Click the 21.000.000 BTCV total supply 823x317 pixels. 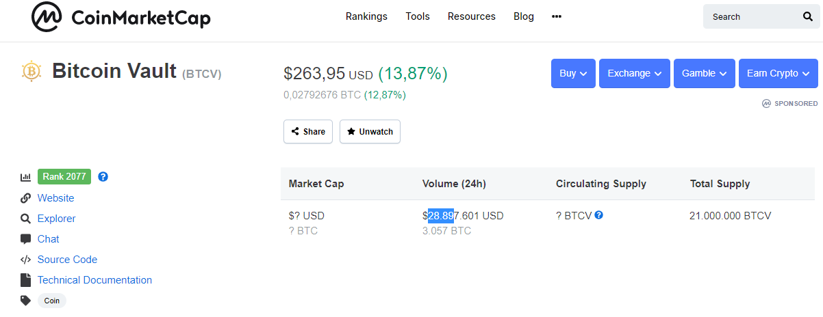[731, 216]
